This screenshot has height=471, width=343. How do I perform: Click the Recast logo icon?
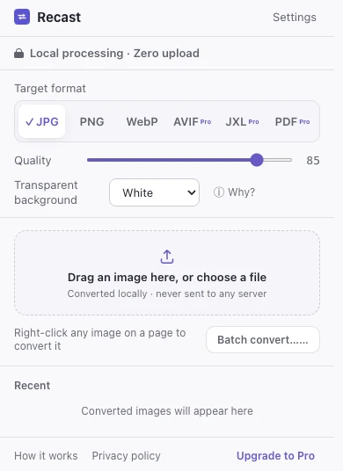[22, 17]
